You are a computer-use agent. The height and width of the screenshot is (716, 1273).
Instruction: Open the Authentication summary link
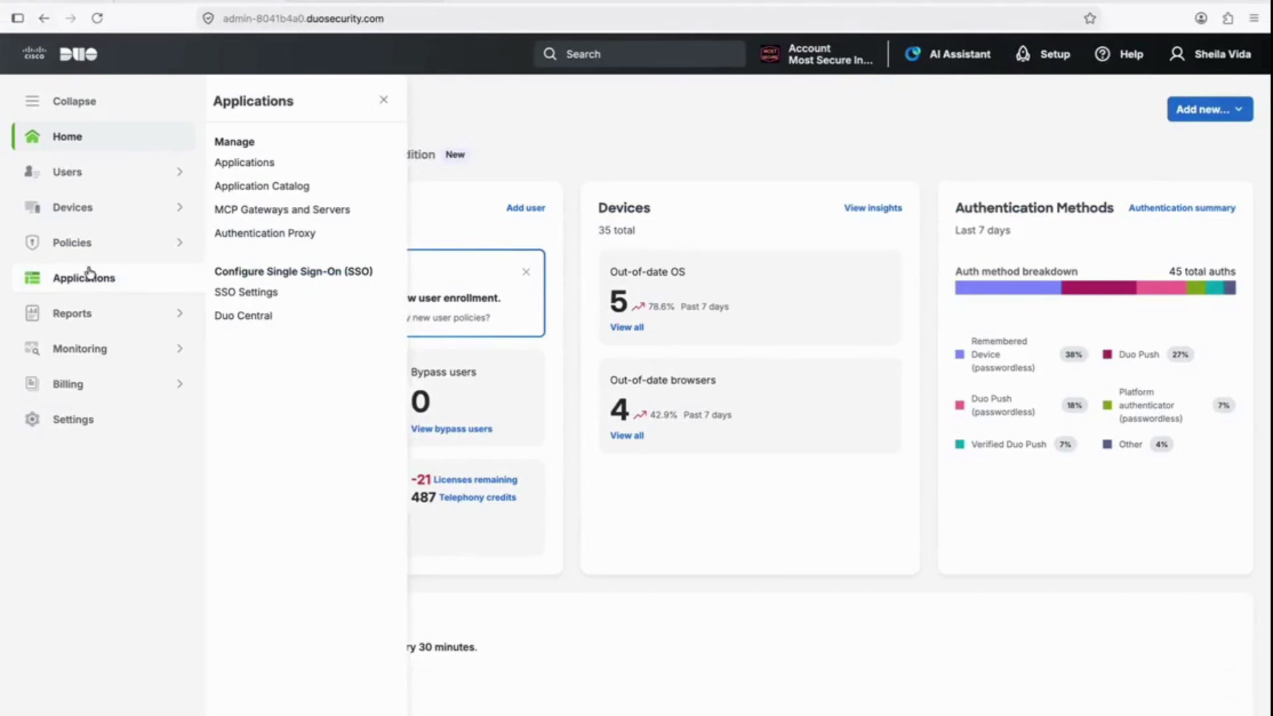coord(1182,208)
